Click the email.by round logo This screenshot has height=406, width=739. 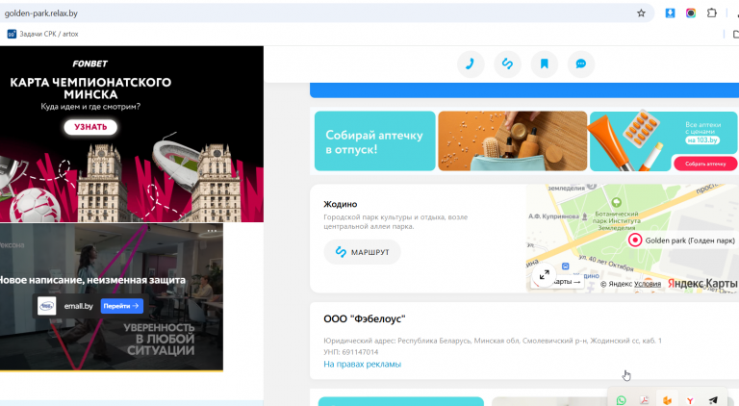(x=46, y=306)
